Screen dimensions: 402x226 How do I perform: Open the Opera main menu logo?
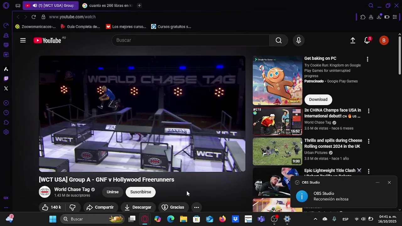6,5
